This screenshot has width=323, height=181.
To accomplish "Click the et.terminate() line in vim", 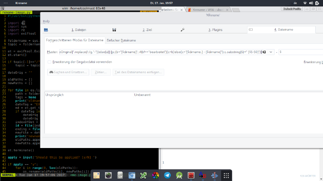I will pos(21,150).
